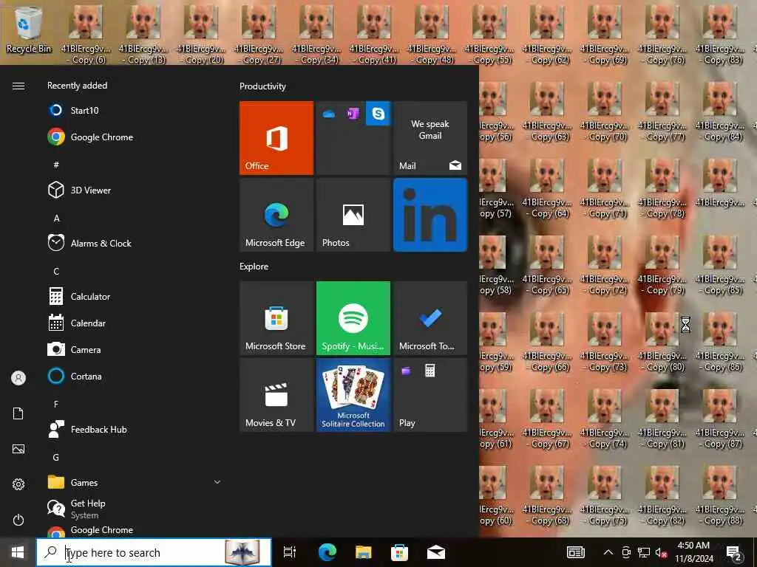Open network tray icon

click(x=644, y=552)
